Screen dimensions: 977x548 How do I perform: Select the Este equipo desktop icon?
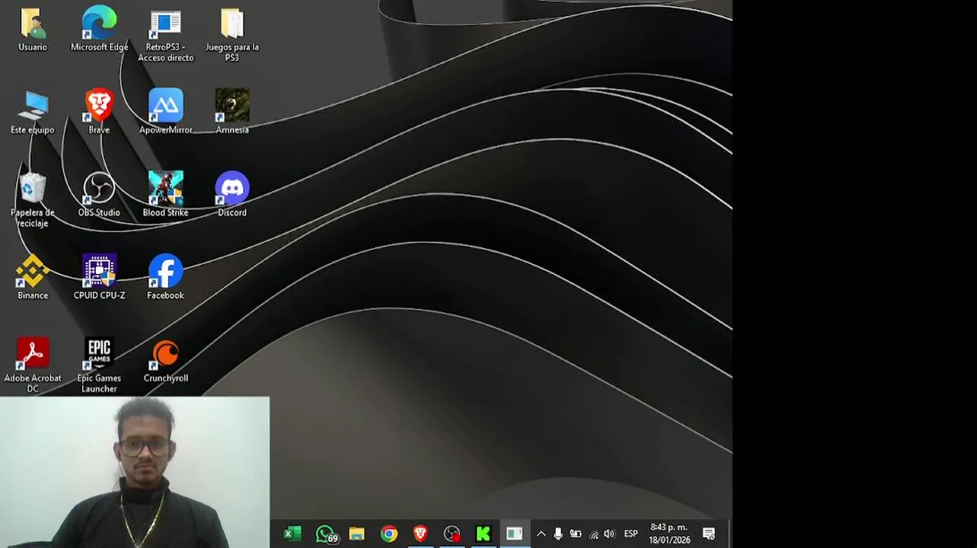[33, 113]
